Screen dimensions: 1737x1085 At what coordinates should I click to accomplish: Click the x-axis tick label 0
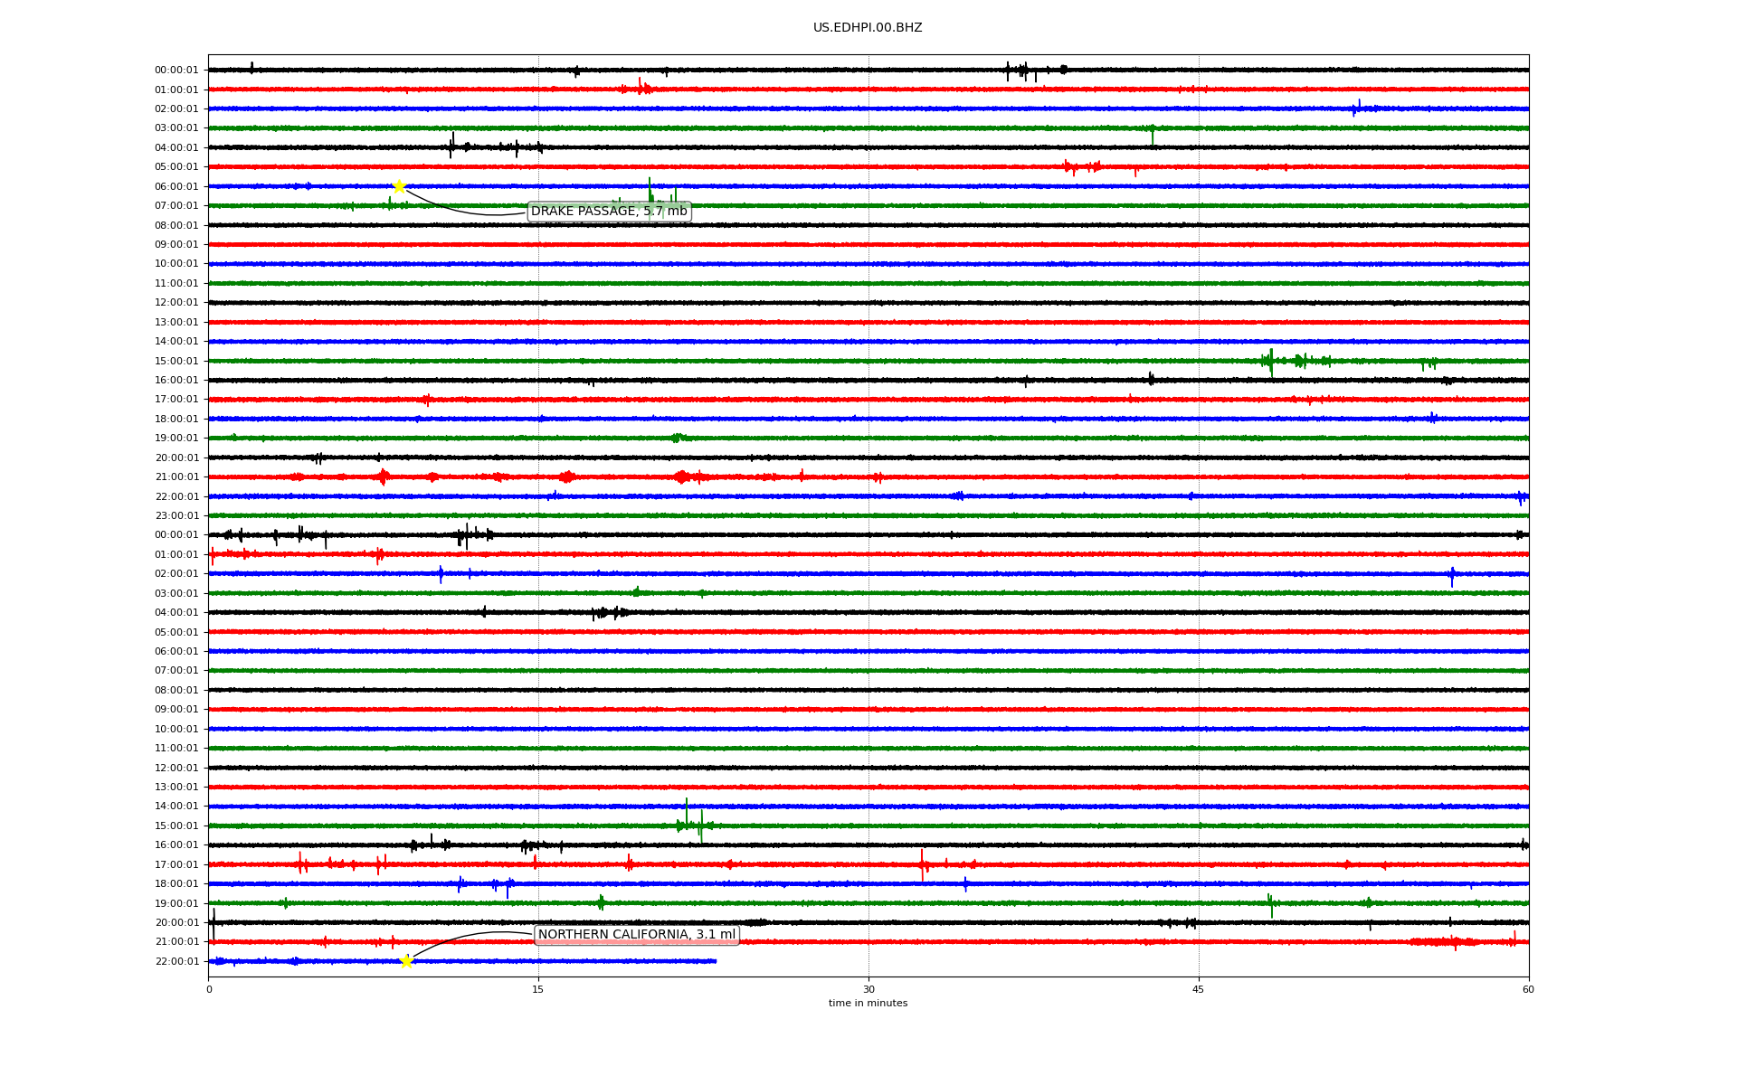[209, 989]
